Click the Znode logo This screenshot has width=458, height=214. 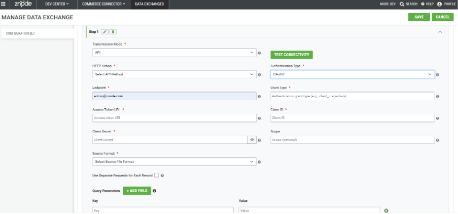pyautogui.click(x=23, y=4)
